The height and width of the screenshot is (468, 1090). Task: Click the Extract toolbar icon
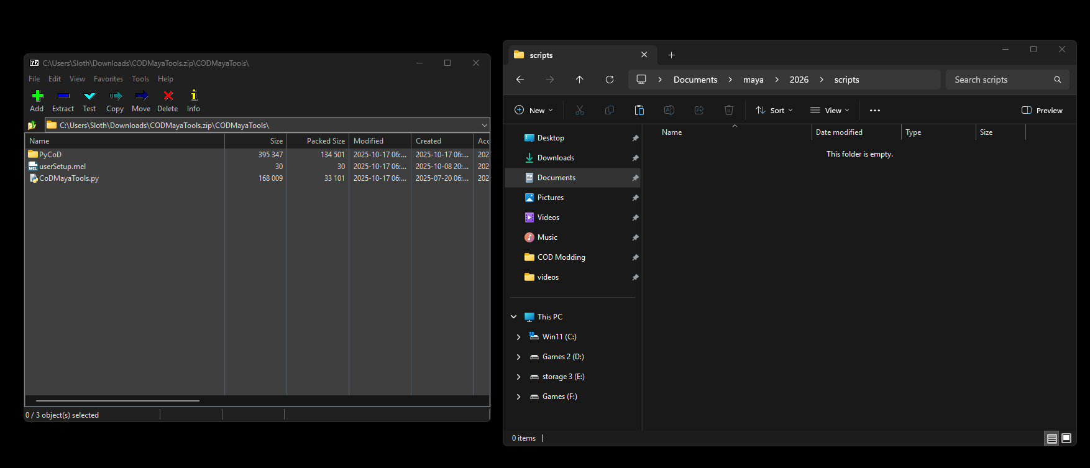(63, 96)
